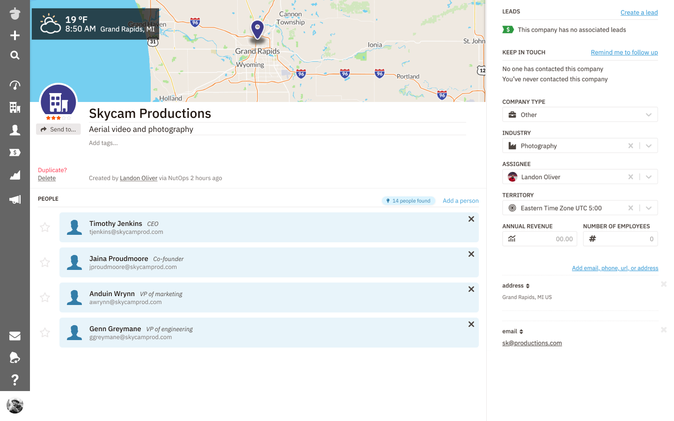The image size is (674, 421).
Task: Click the Annual Revenue input field
Action: coord(545,239)
